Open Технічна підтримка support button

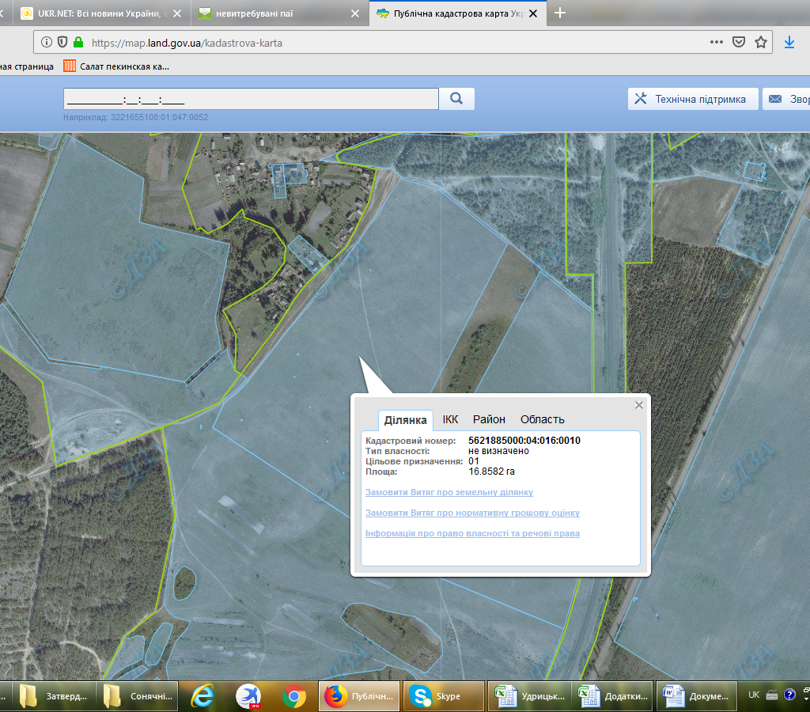click(x=692, y=99)
